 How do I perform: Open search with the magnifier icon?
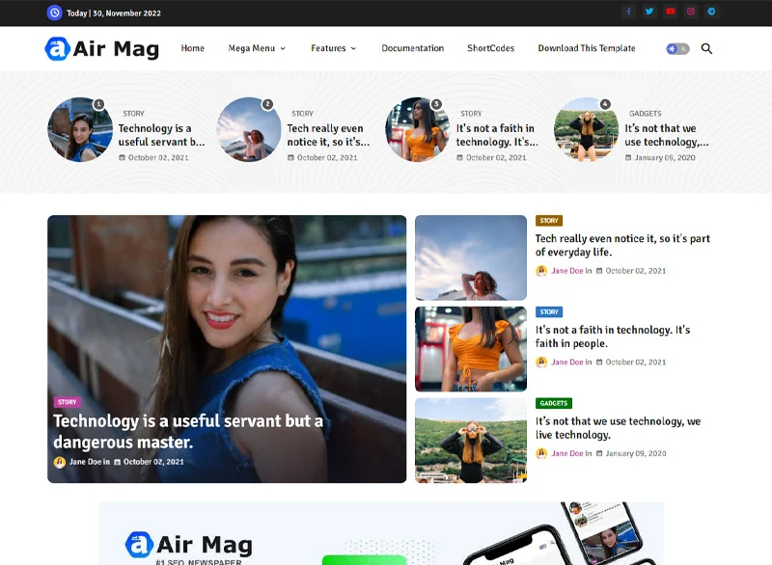[706, 48]
